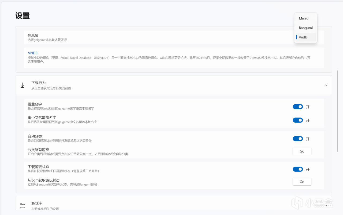Choose Bangumi as the info source

pyautogui.click(x=305, y=28)
